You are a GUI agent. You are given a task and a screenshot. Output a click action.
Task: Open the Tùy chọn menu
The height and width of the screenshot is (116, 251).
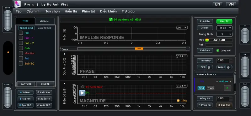pyautogui.click(x=52, y=11)
